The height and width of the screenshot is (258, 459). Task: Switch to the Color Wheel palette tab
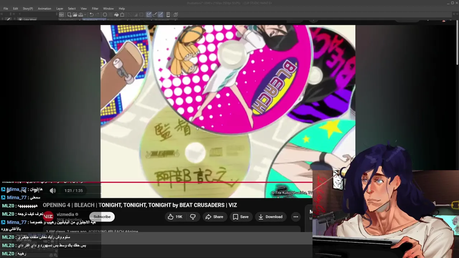click(28, 19)
